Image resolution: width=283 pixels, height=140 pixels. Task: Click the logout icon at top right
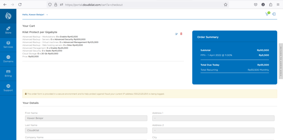[x=274, y=14]
